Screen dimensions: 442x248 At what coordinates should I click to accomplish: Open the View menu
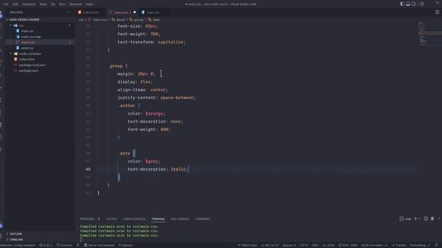pos(43,4)
